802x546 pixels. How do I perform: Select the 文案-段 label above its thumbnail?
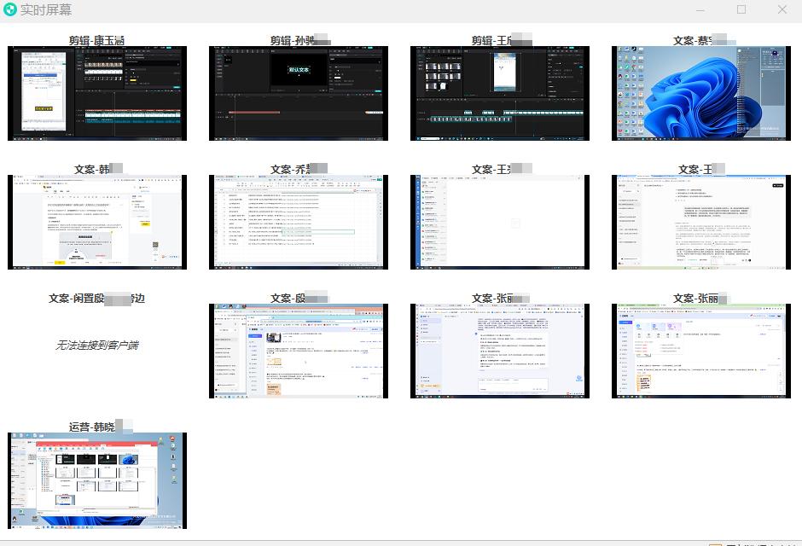(299, 298)
